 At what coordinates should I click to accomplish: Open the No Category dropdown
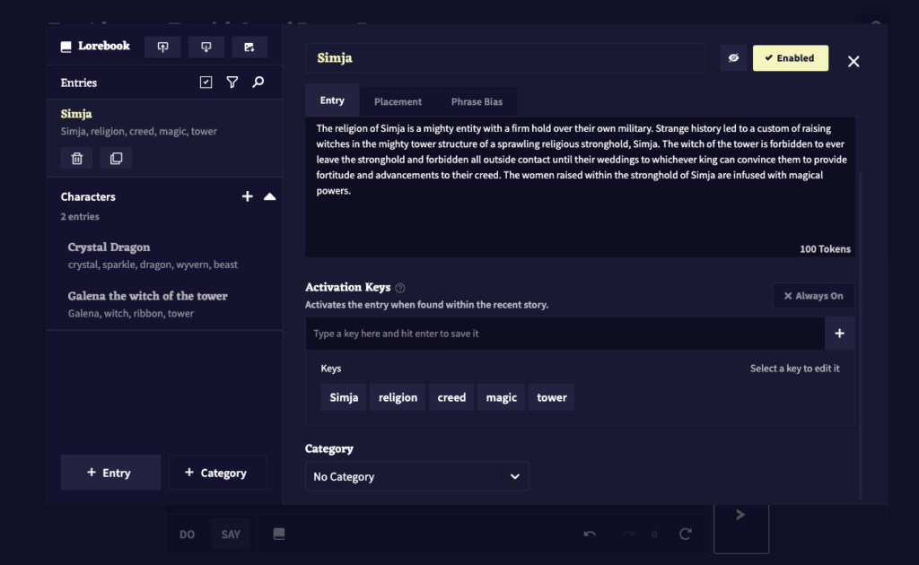point(416,477)
